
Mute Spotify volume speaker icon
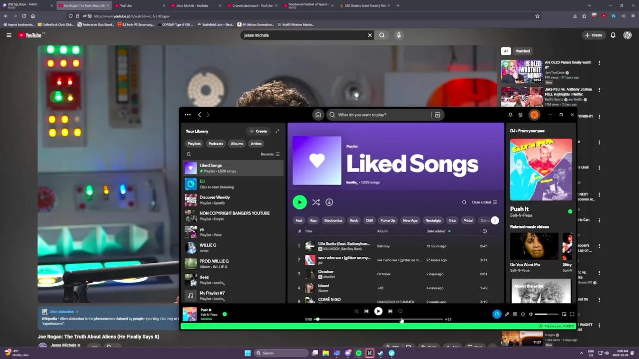[x=531, y=314]
